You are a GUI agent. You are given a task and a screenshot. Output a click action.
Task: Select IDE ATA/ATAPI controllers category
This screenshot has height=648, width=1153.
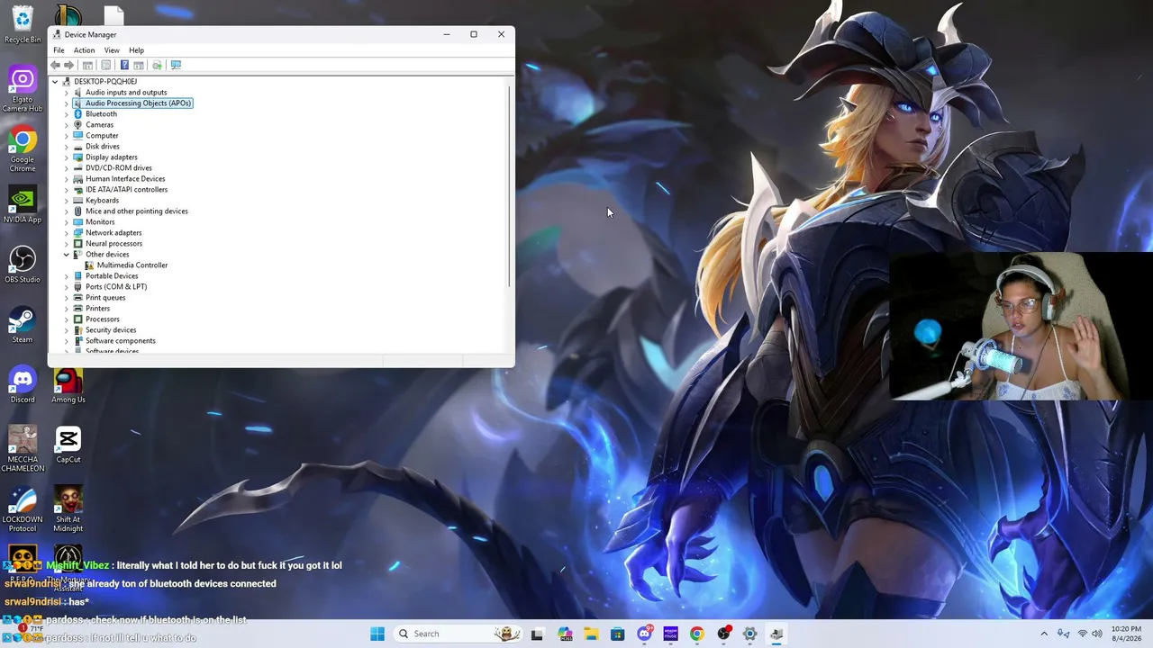pyautogui.click(x=126, y=190)
